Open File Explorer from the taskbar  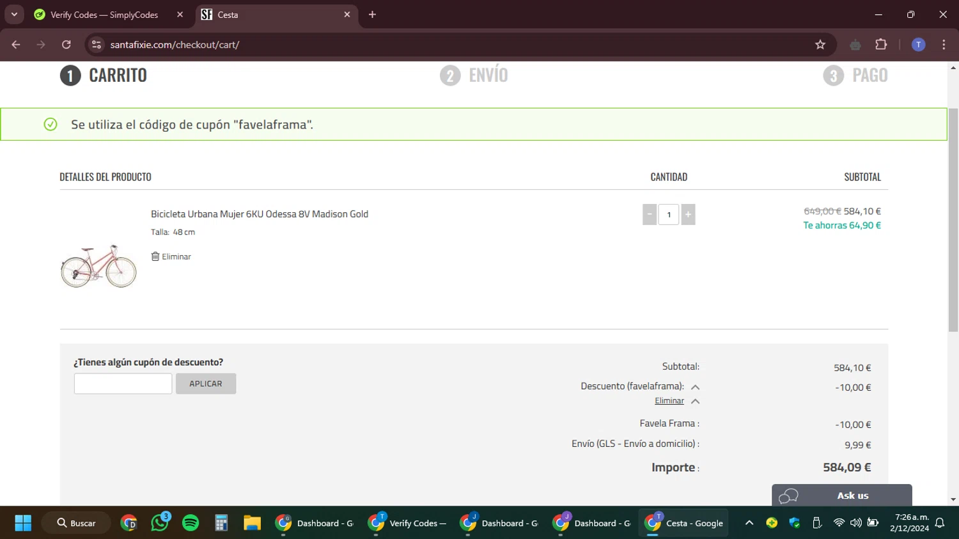252,523
